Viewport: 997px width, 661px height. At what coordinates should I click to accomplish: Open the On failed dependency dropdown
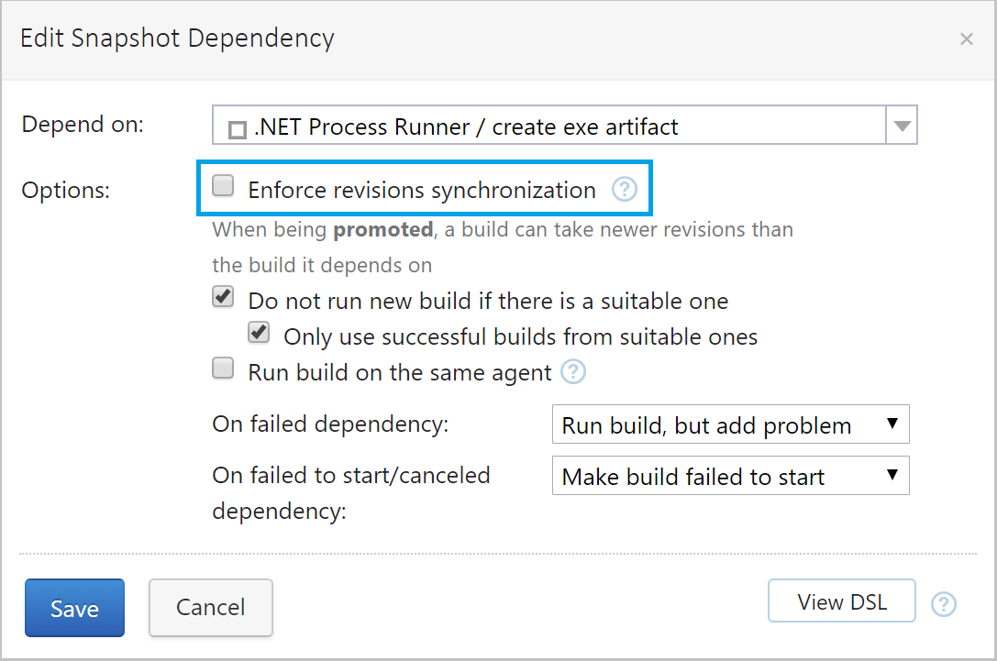click(730, 424)
